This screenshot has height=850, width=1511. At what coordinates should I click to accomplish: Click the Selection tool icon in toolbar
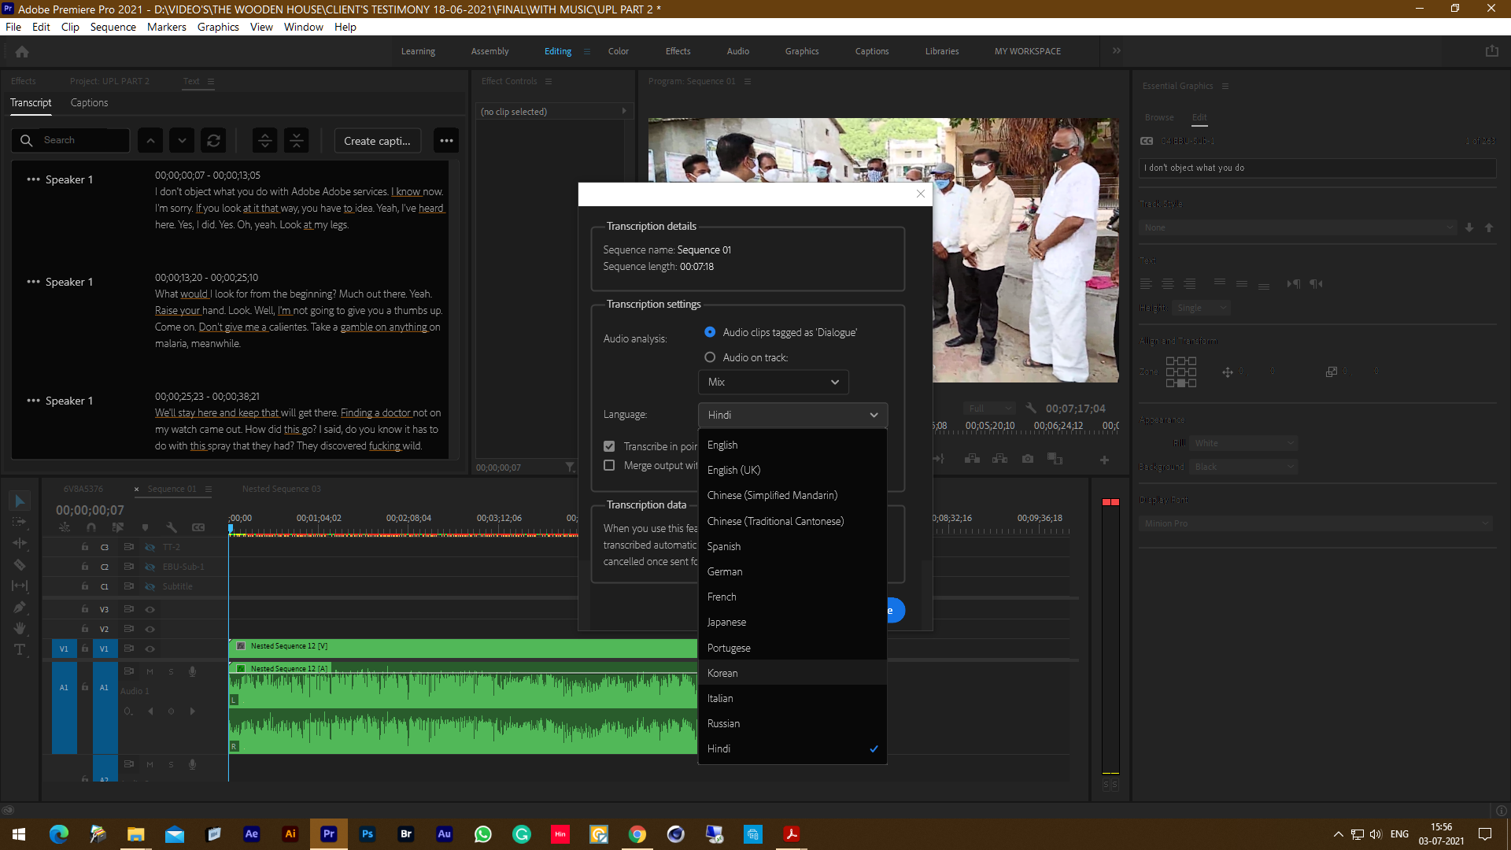click(x=19, y=501)
